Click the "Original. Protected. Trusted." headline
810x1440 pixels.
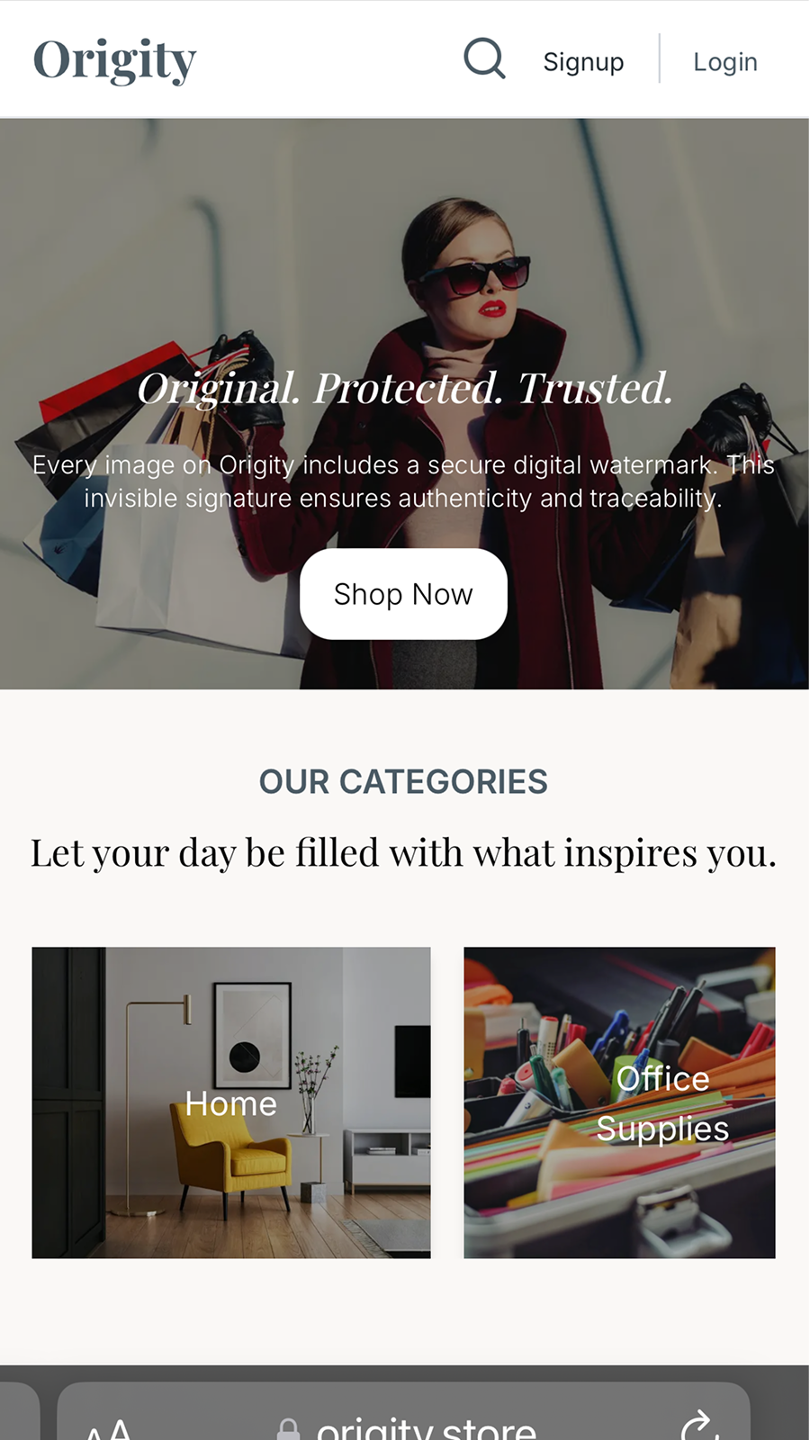(x=405, y=388)
